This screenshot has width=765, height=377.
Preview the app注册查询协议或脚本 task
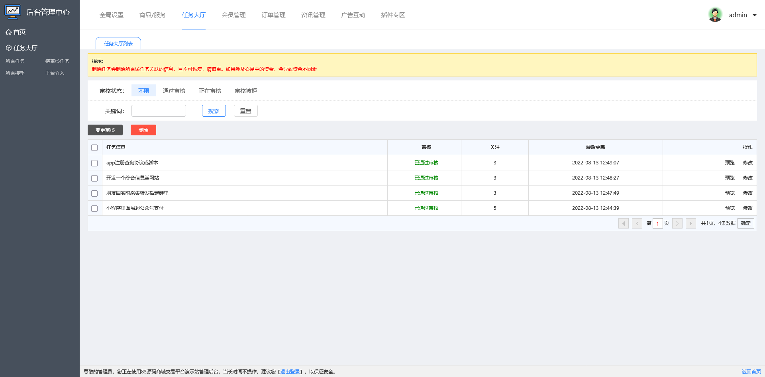pos(730,163)
